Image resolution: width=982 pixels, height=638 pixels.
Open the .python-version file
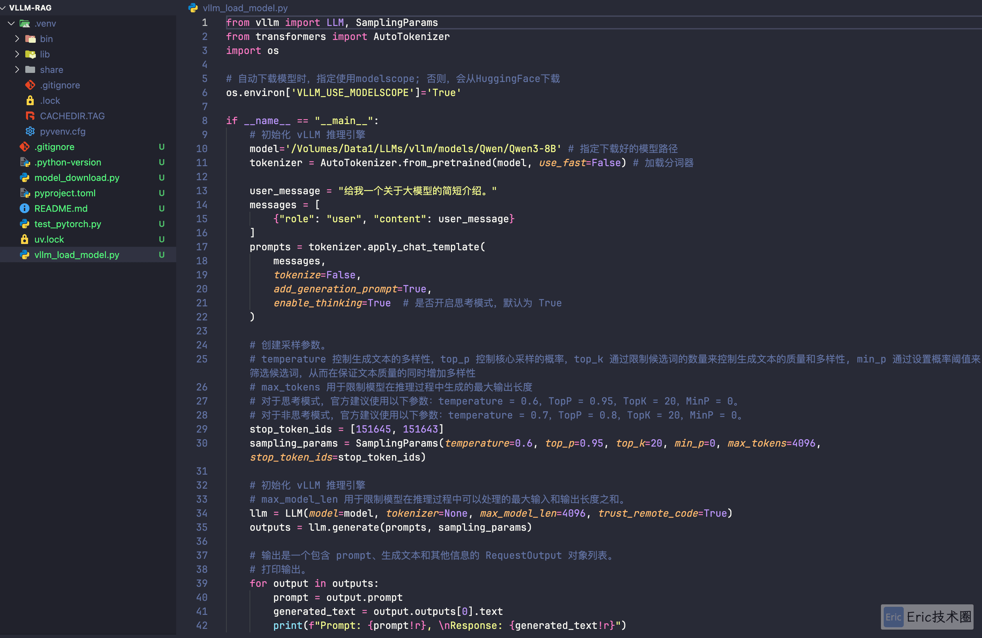68,162
